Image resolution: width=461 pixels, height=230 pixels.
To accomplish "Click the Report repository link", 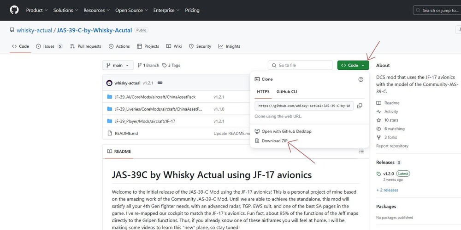I will (392, 146).
